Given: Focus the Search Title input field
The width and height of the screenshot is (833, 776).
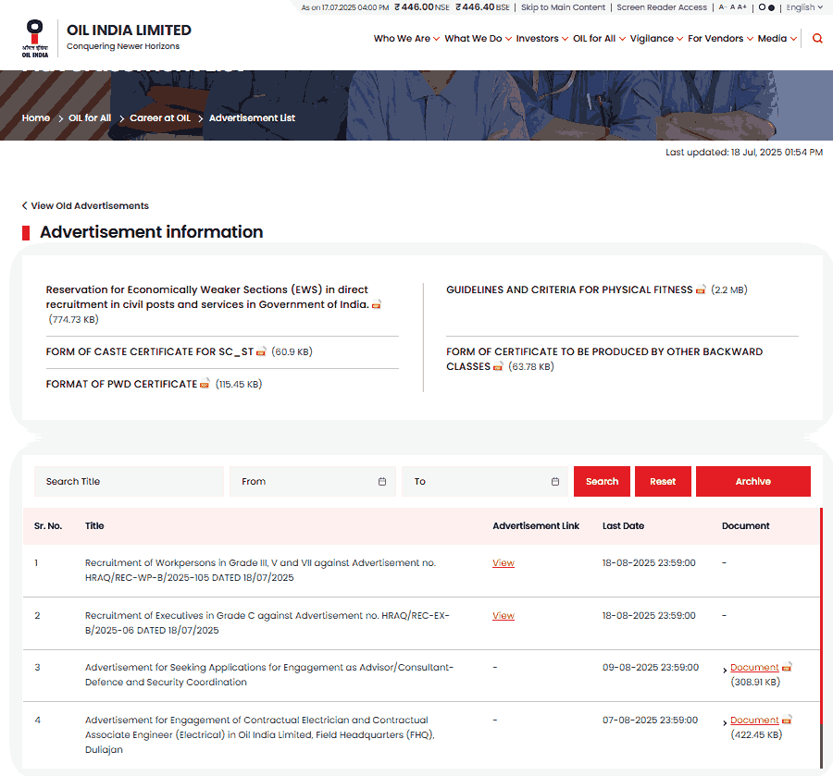Looking at the screenshot, I should point(129,482).
